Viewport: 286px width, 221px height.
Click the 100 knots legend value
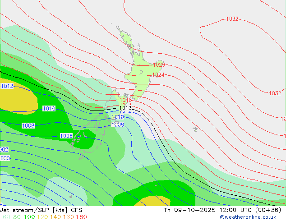(29, 217)
